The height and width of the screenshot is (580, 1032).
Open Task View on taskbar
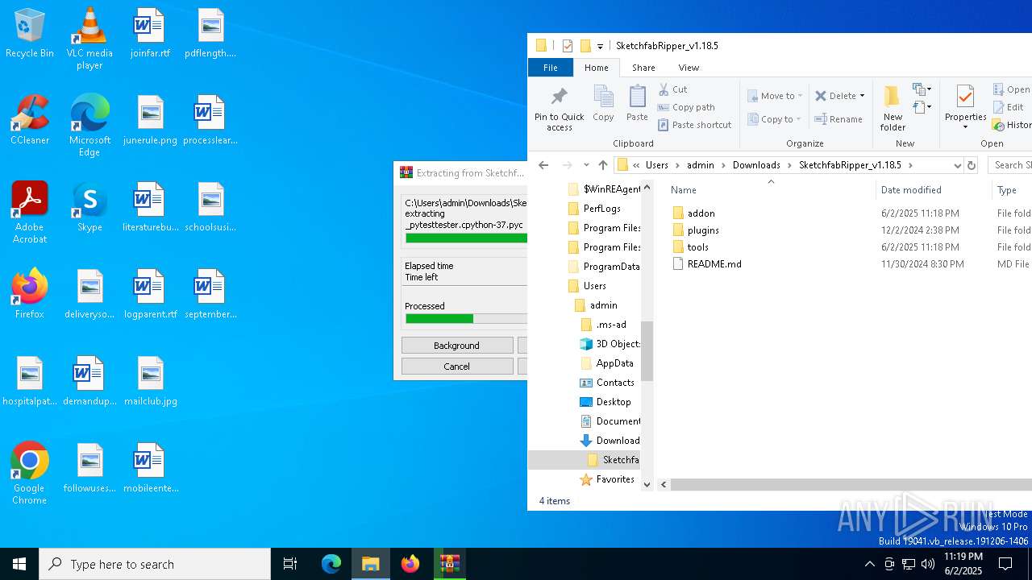tap(290, 564)
